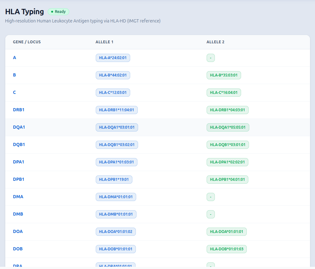Open gene C locus link
315x269 pixels.
(15, 93)
